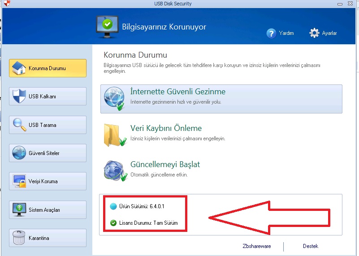Image resolution: width=359 pixels, height=256 pixels.
Task: Click the magnifier icon for USB Tarama
Action: [19, 125]
